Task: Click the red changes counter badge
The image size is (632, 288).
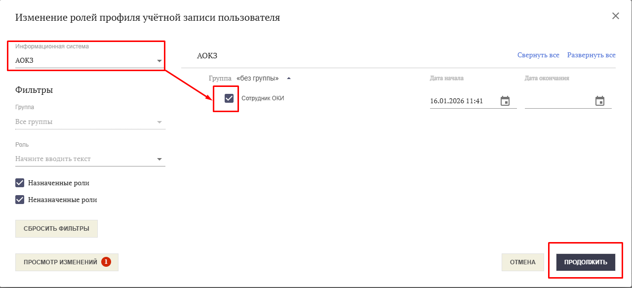Action: [x=106, y=262]
